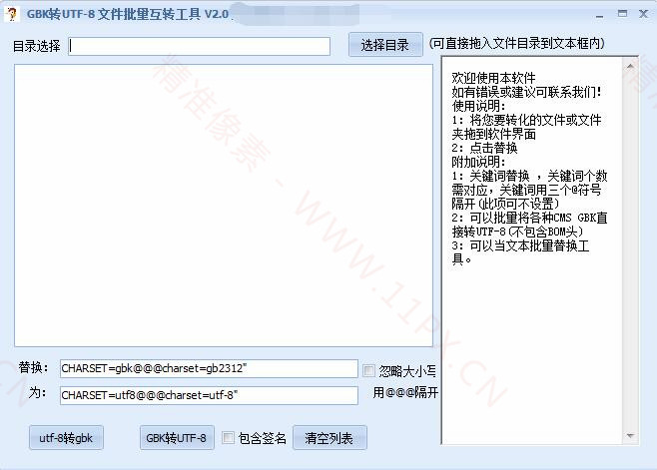This screenshot has height=470, width=657.
Task: Enable the 包含签名 checkbox
Action: tap(228, 438)
